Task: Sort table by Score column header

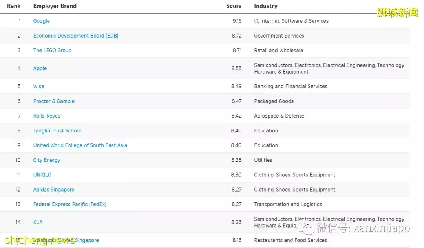Action: [x=234, y=6]
